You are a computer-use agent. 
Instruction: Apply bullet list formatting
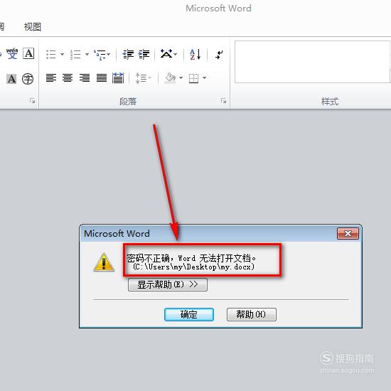pyautogui.click(x=51, y=54)
